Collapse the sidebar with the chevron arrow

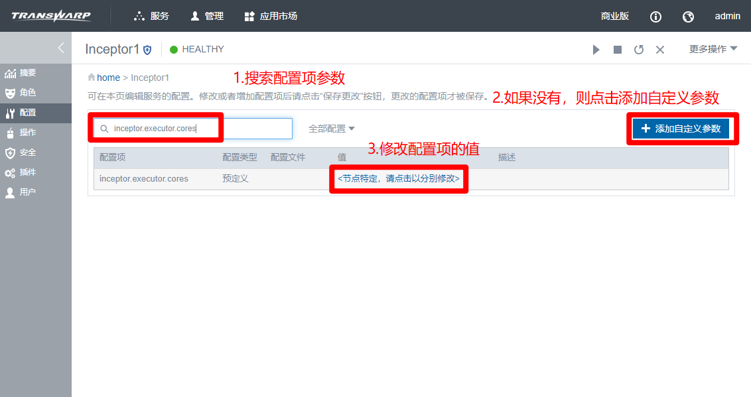coord(61,48)
